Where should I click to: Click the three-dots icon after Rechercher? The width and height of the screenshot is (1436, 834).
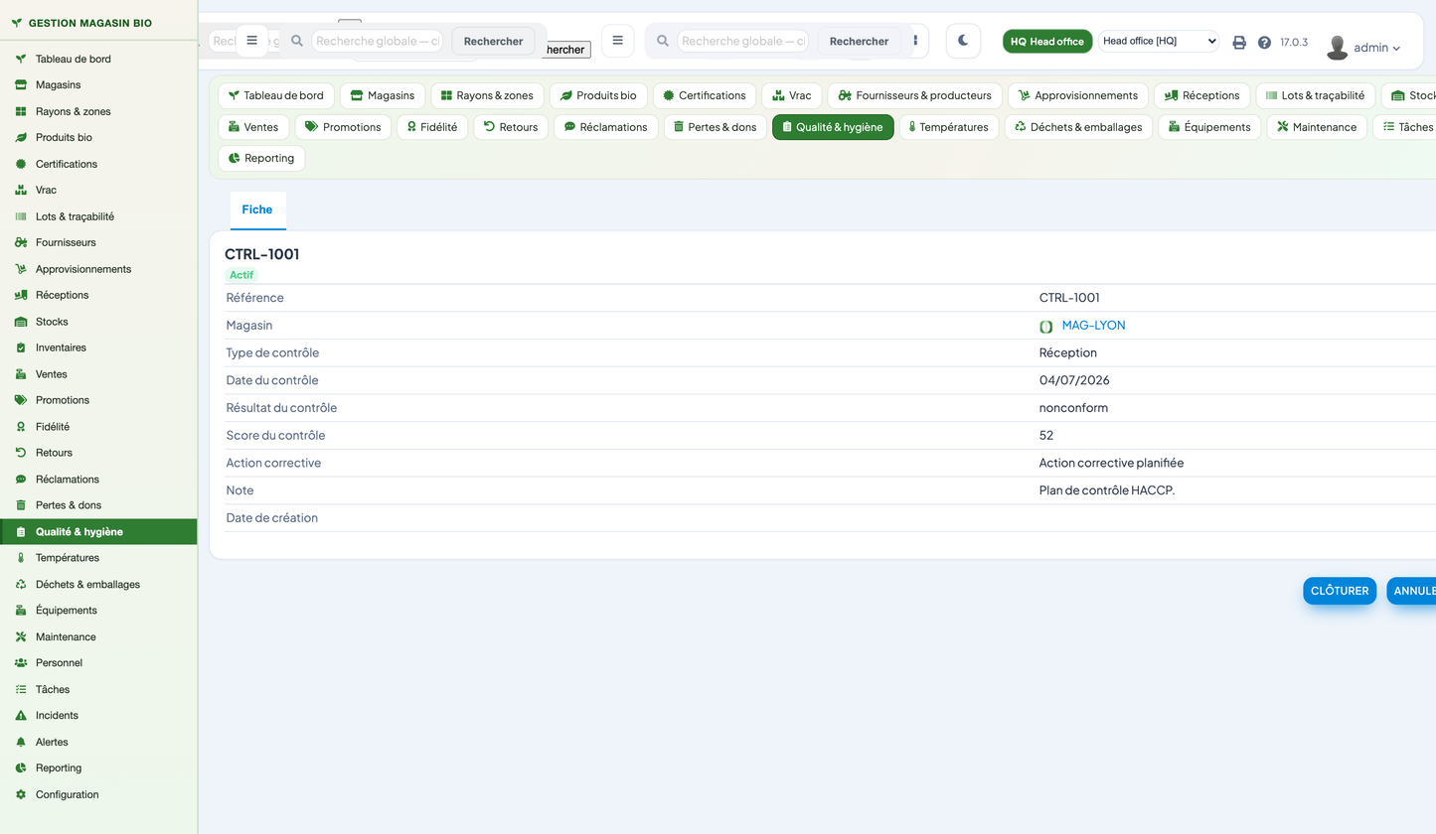pos(915,41)
